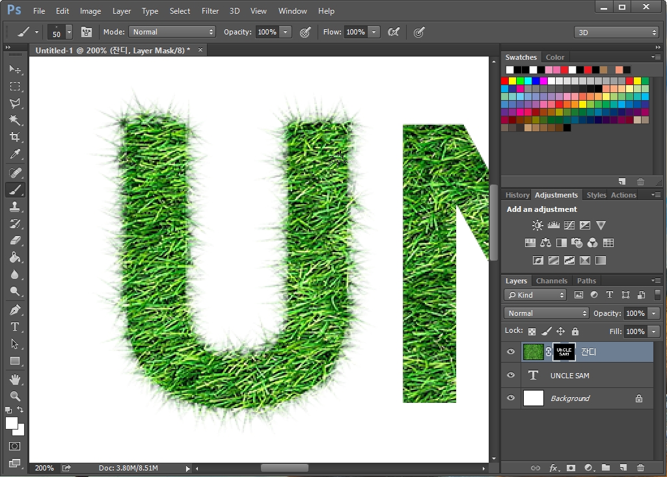Open the Brush Preset picker arrow

[69, 32]
